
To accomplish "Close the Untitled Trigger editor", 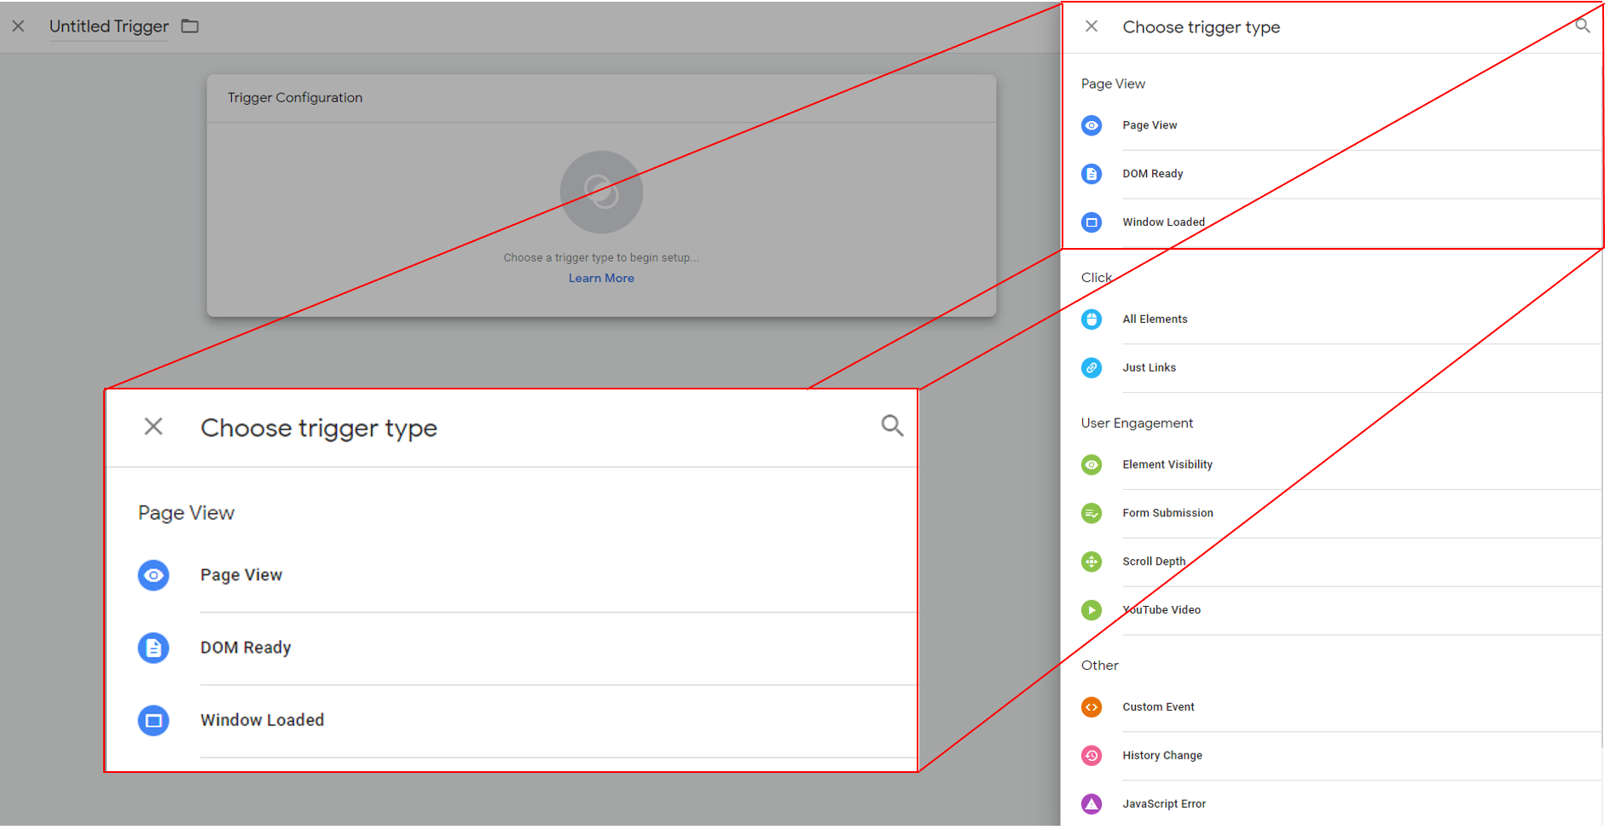I will tap(18, 26).
